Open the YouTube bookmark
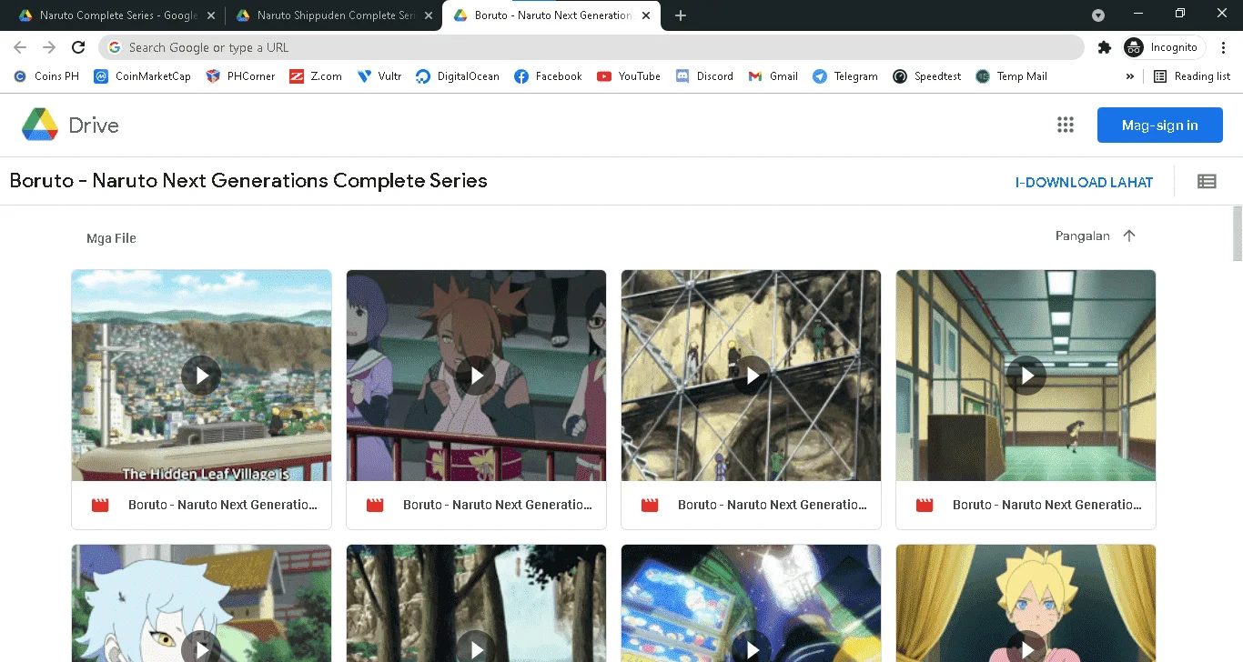Image resolution: width=1243 pixels, height=662 pixels. click(629, 76)
